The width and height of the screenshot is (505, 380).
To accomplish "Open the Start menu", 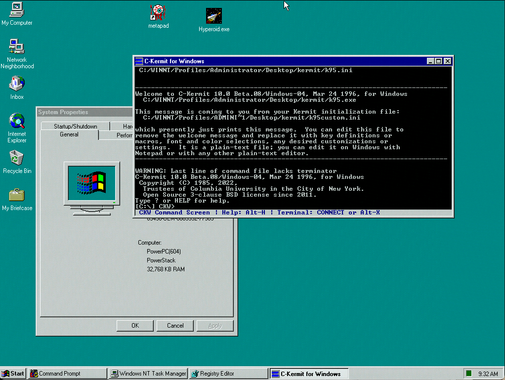I will pyautogui.click(x=13, y=374).
